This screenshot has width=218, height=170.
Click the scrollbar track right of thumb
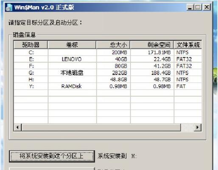[x=187, y=127]
